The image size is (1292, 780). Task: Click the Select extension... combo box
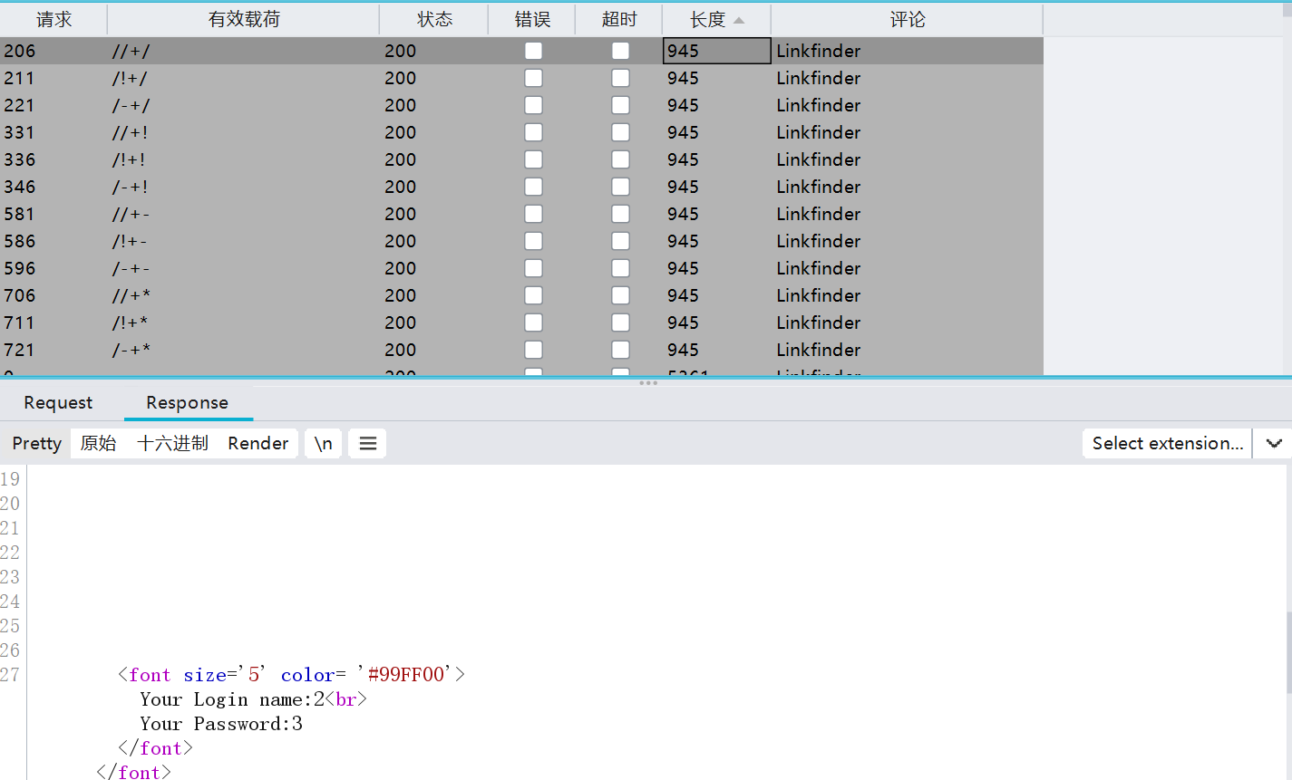1168,443
